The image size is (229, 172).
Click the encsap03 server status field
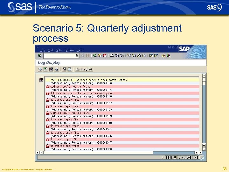185,158
